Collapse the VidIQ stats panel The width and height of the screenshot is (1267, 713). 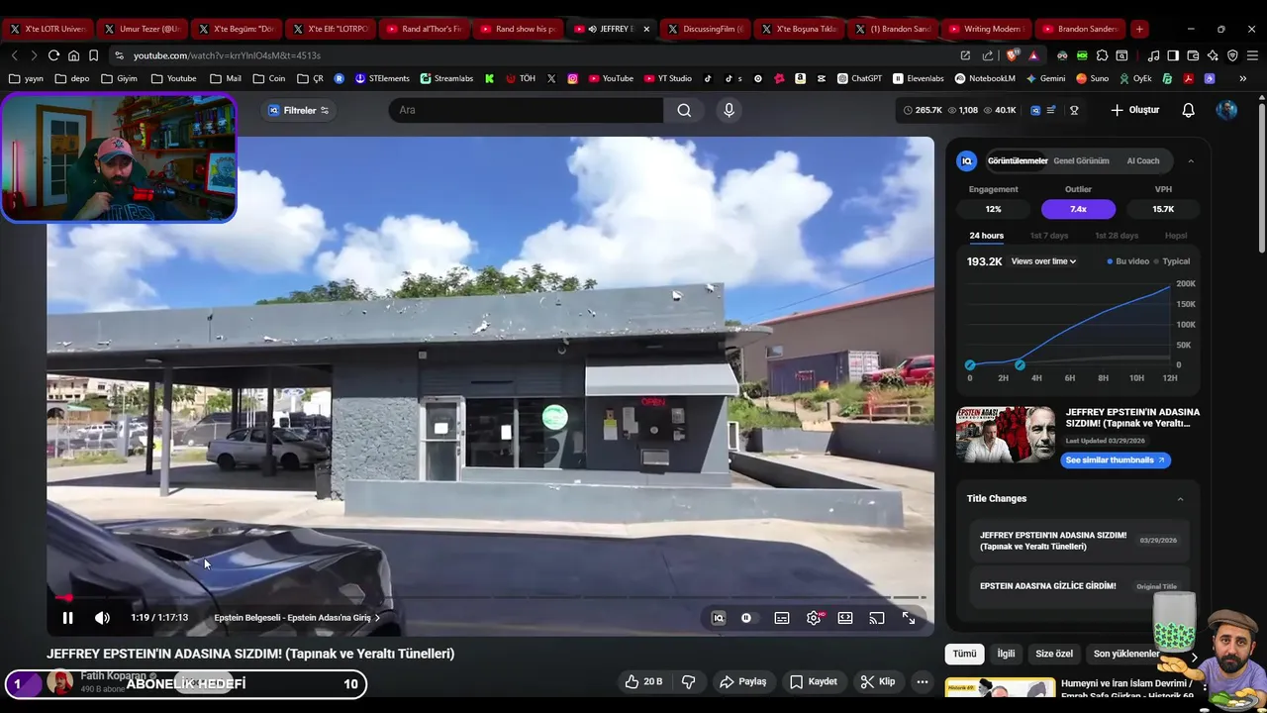1191,160
